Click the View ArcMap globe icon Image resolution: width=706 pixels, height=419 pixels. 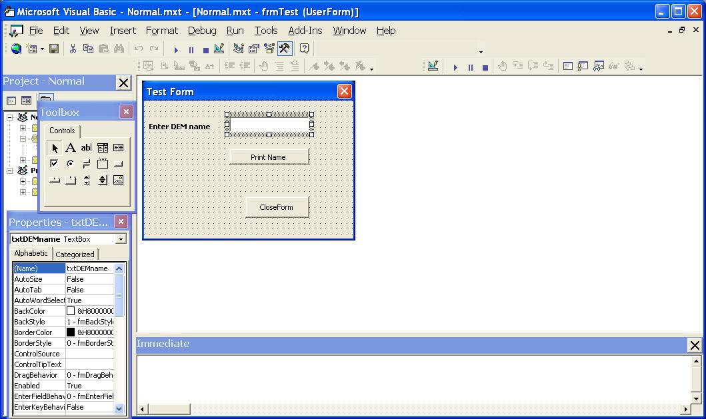point(16,49)
